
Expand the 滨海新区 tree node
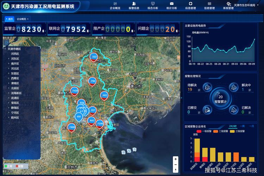(8, 93)
